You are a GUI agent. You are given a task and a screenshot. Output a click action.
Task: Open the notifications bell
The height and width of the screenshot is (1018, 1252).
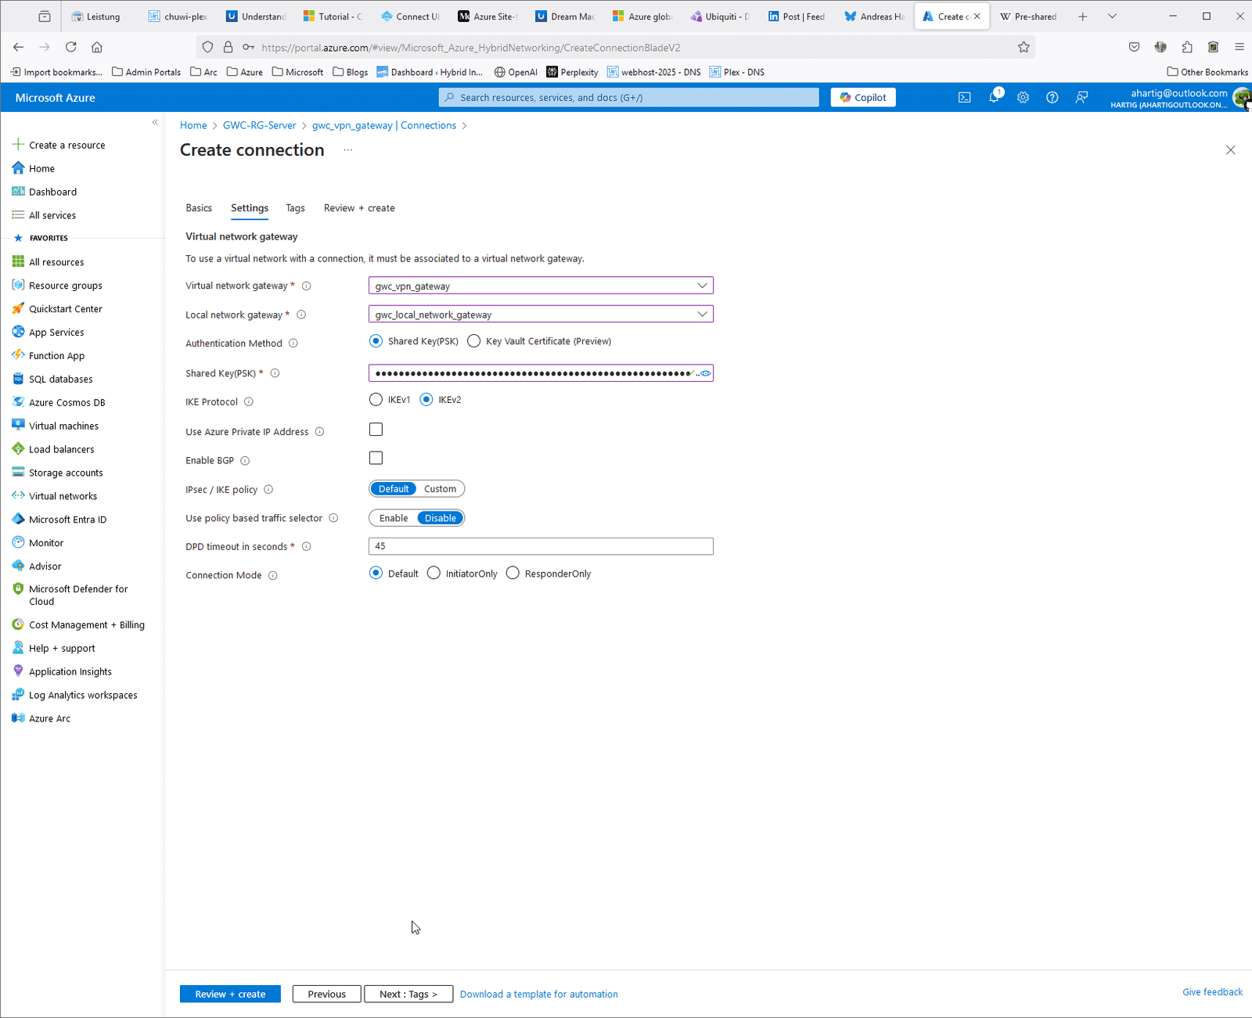pos(993,97)
